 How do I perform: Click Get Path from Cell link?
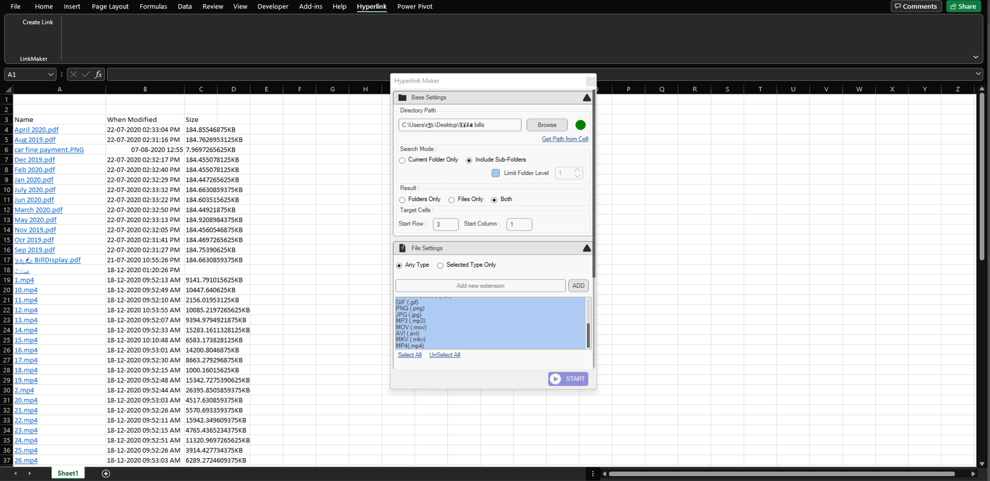[x=565, y=139]
